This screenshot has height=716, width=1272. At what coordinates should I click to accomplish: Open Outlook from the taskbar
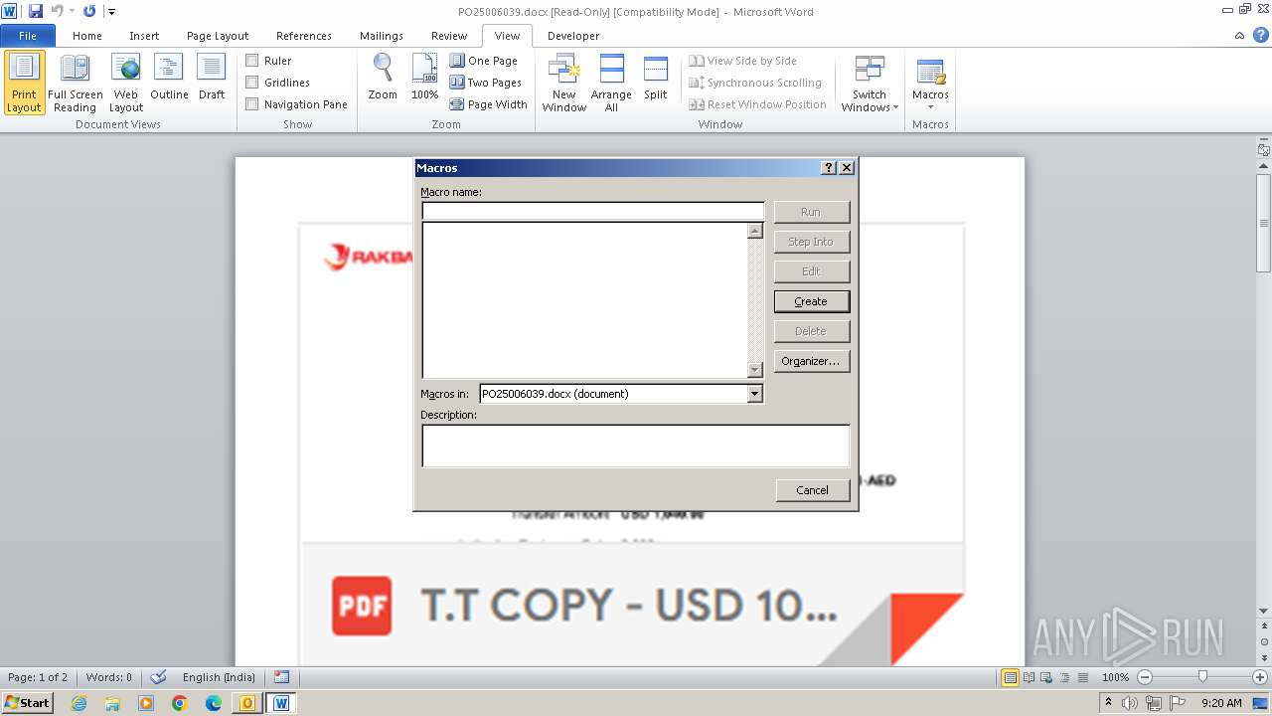(x=247, y=703)
